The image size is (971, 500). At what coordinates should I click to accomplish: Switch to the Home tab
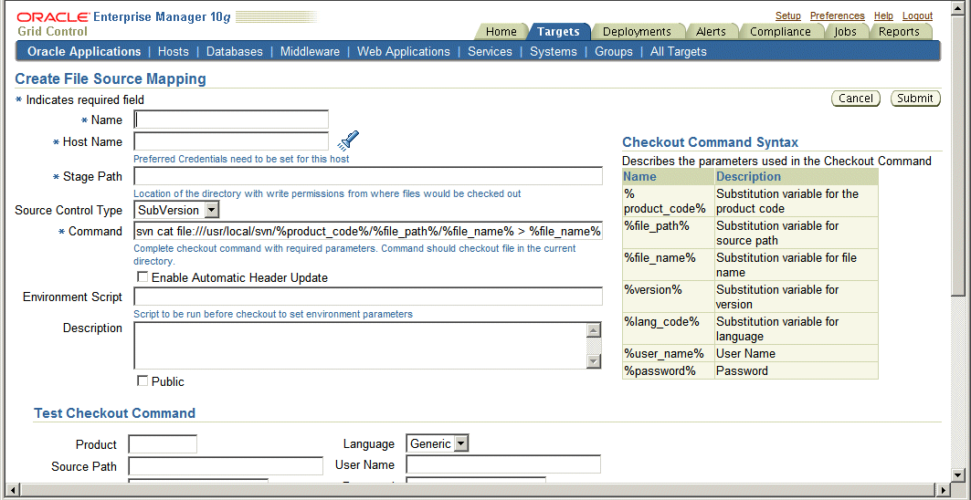(501, 32)
